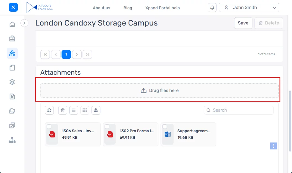Open the org chart sidebar icon
The image size is (292, 173).
click(12, 140)
